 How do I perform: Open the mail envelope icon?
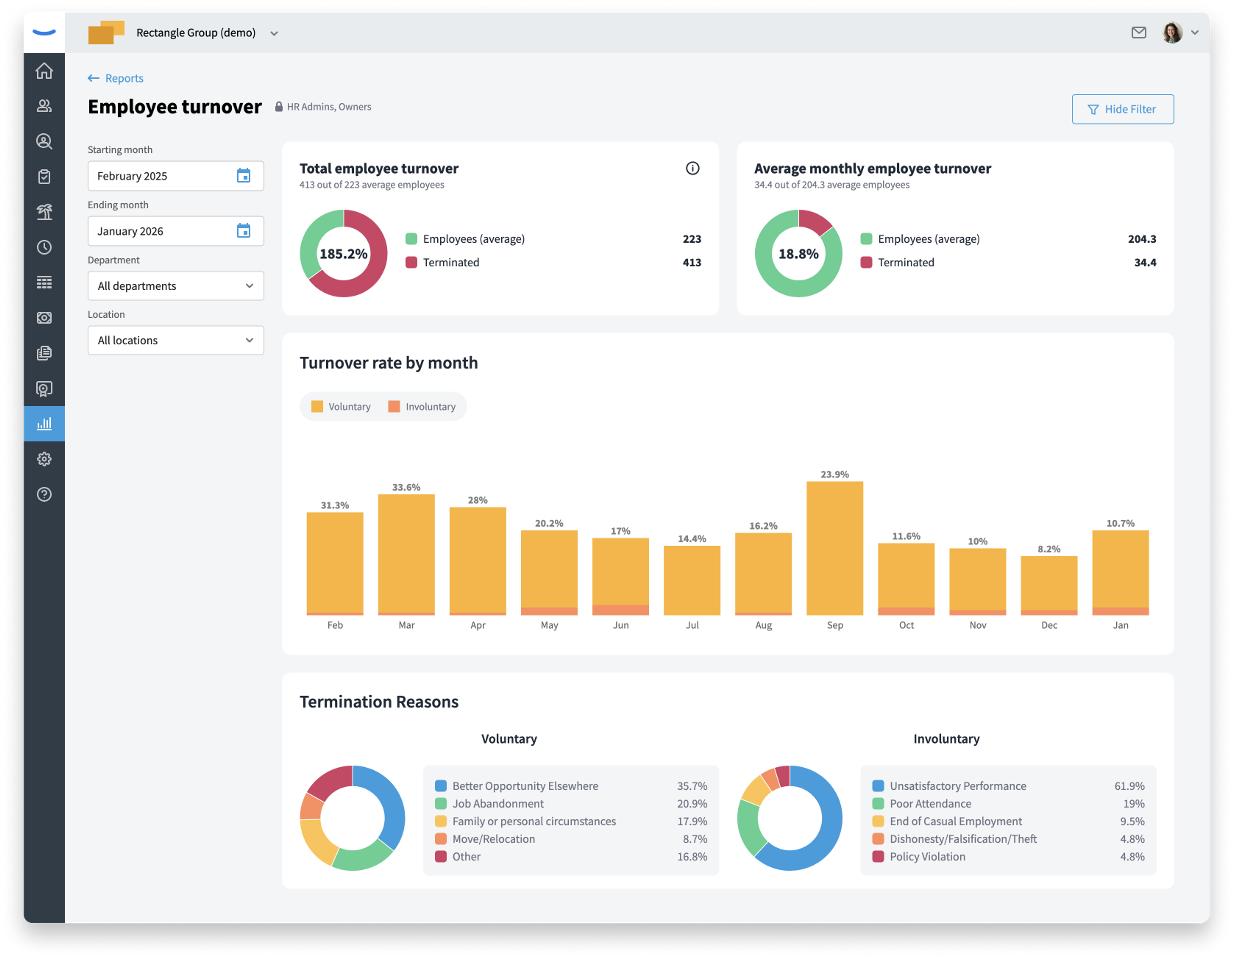pos(1139,33)
